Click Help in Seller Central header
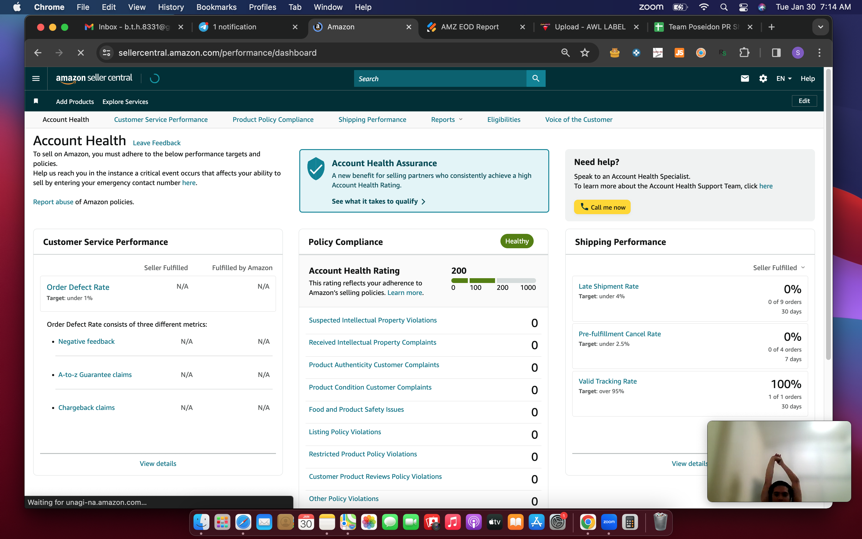Screen dimensions: 862x539 808,78
